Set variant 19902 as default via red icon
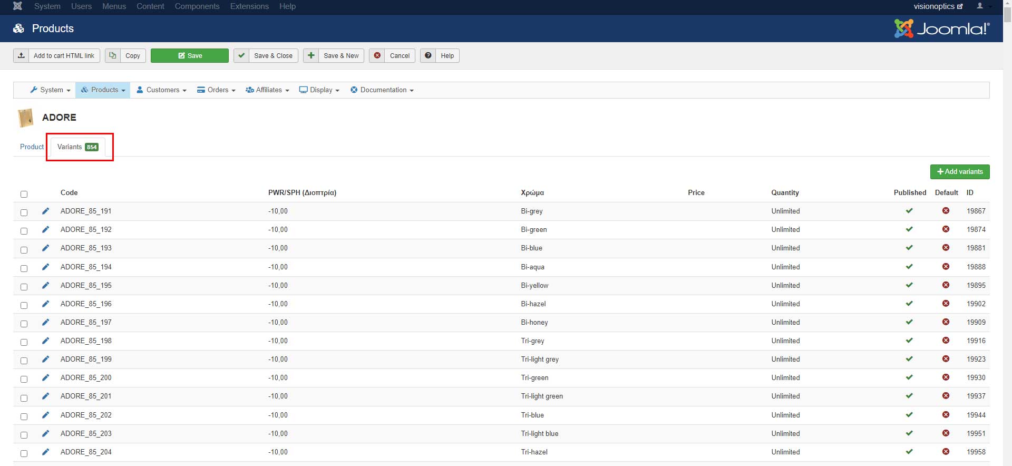 [x=946, y=304]
